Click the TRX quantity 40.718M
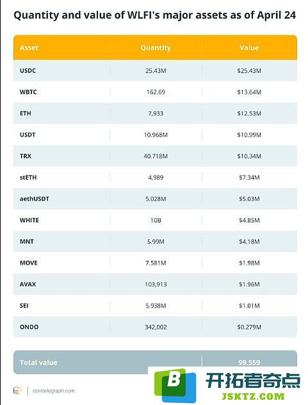Screen dimensions: 308x405 pos(156,156)
